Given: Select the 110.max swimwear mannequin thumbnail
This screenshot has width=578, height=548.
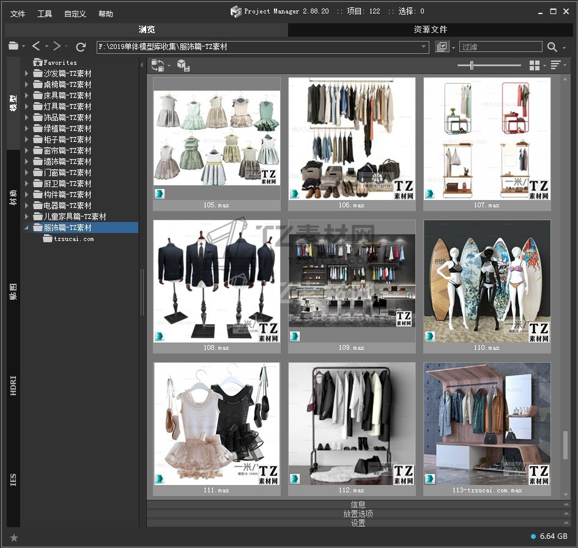Looking at the screenshot, I should tap(487, 281).
